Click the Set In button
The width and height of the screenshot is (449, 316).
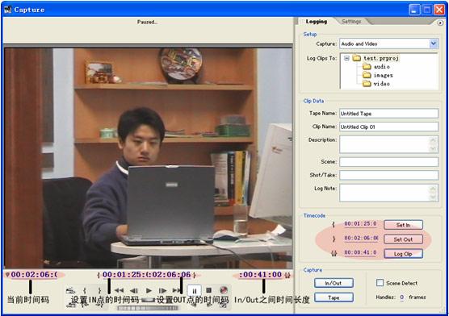pyautogui.click(x=403, y=225)
